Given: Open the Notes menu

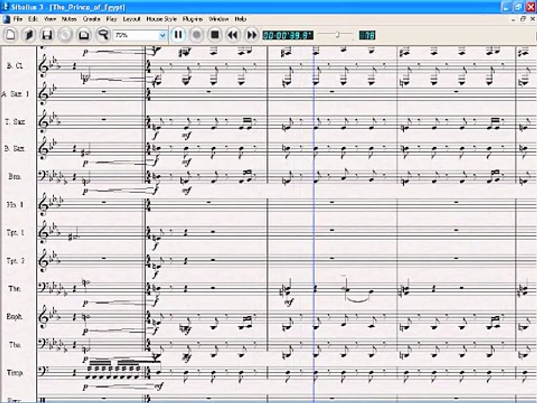Looking at the screenshot, I should (69, 19).
